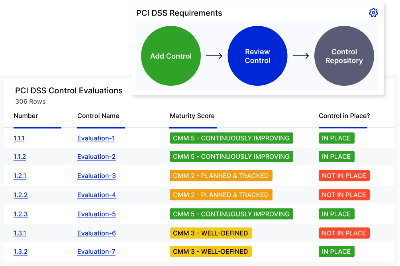Open control number 1.2.2 link
The width and height of the screenshot is (400, 266).
20,195
